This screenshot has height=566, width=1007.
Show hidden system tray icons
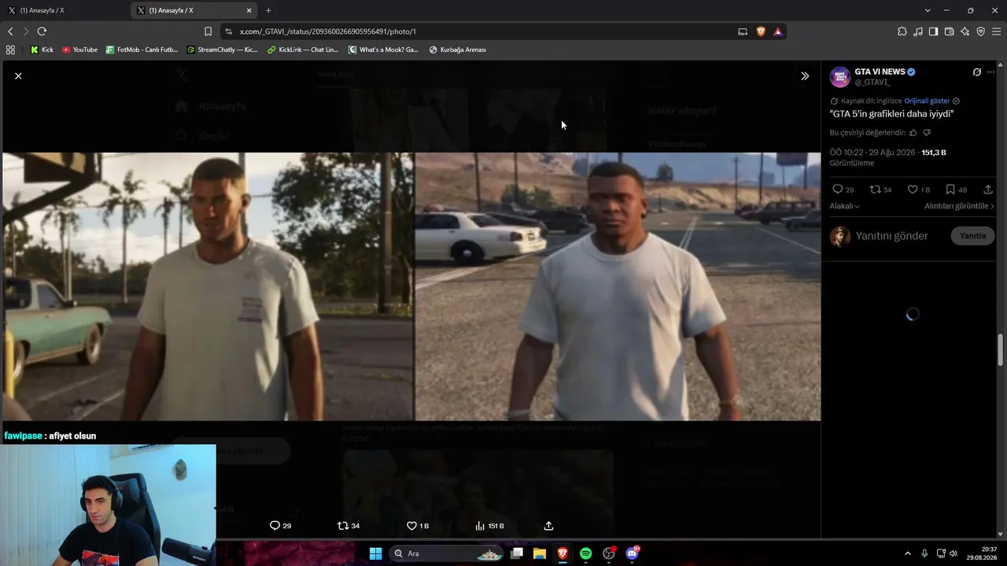[x=907, y=553]
